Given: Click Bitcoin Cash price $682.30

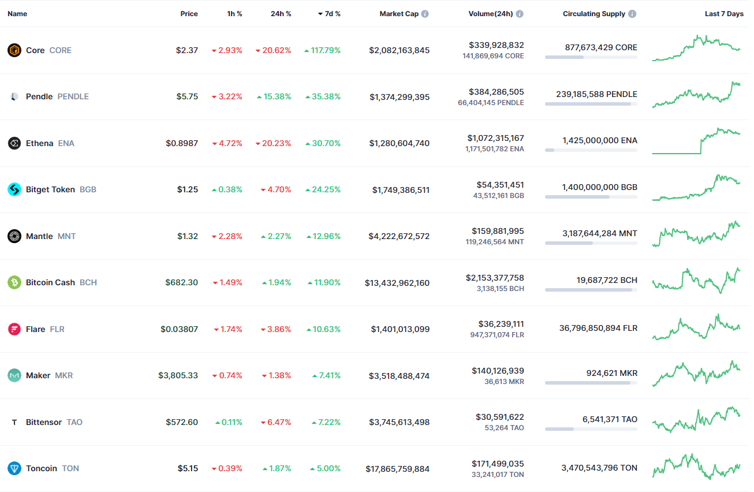Looking at the screenshot, I should [182, 282].
